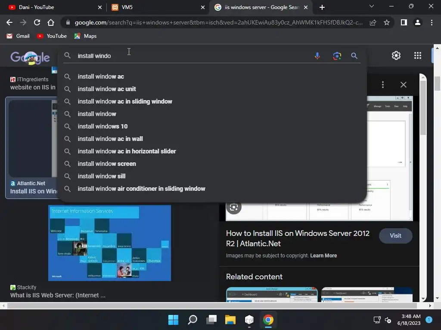This screenshot has width=441, height=330.
Task: Open Task View on the taskbar
Action: 211,320
